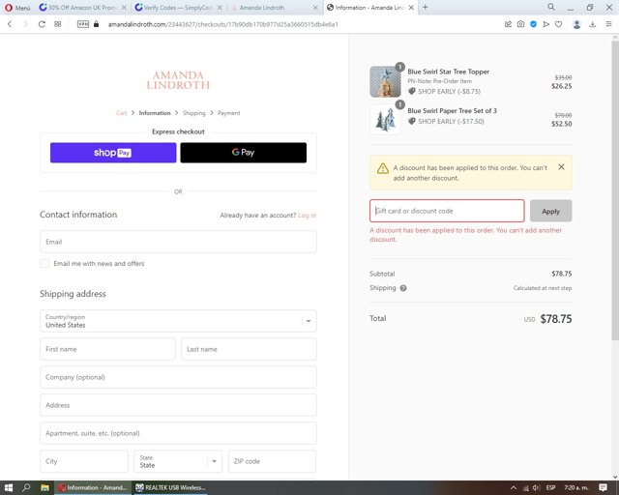Image resolution: width=619 pixels, height=495 pixels.
Task: Open the volume control in tray
Action: 536,487
